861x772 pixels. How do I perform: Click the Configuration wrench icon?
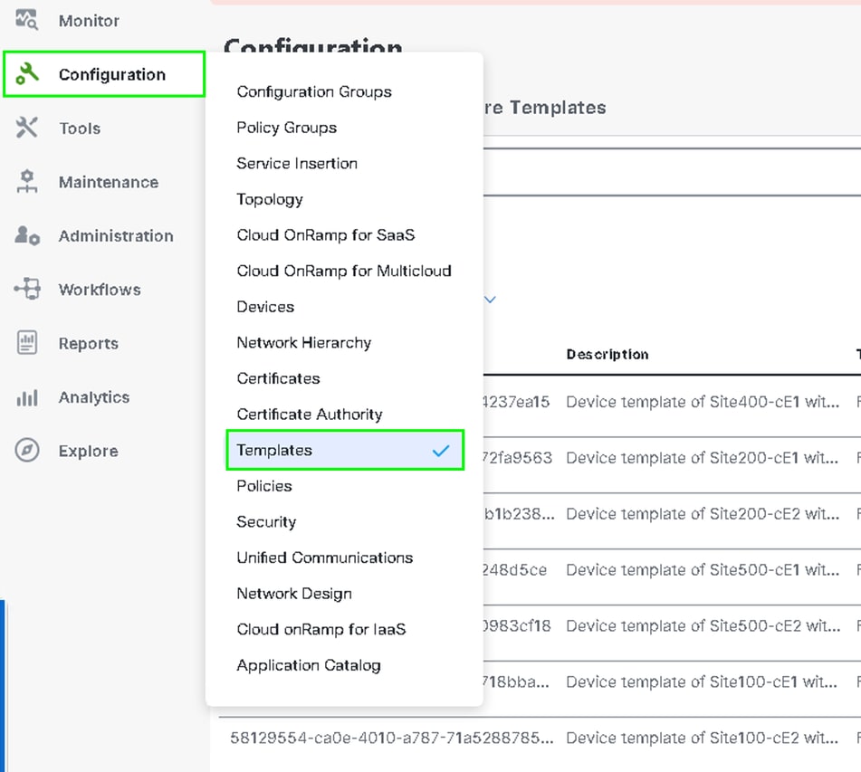[x=27, y=73]
